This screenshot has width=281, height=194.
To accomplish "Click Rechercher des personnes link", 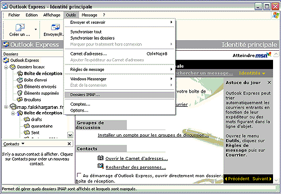I will click(136, 167).
